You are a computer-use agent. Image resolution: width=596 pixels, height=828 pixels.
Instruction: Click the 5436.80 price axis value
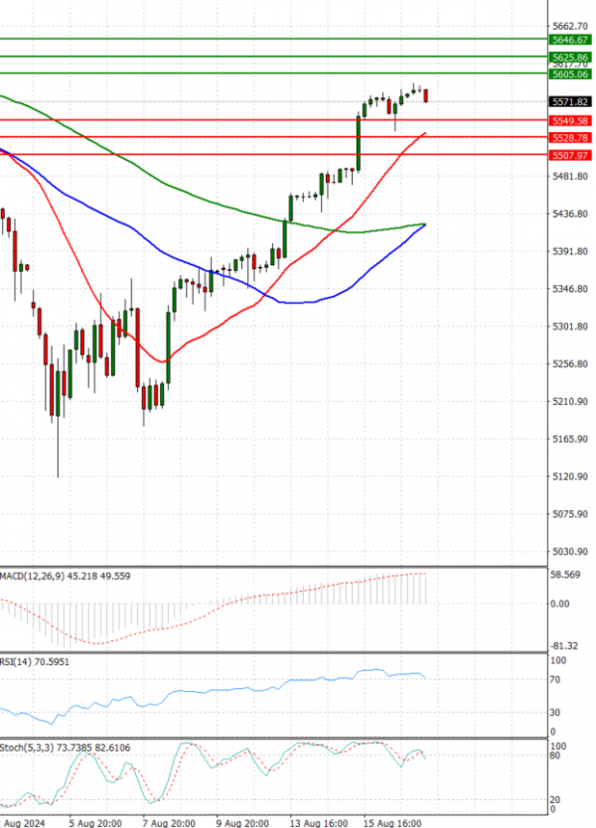569,213
